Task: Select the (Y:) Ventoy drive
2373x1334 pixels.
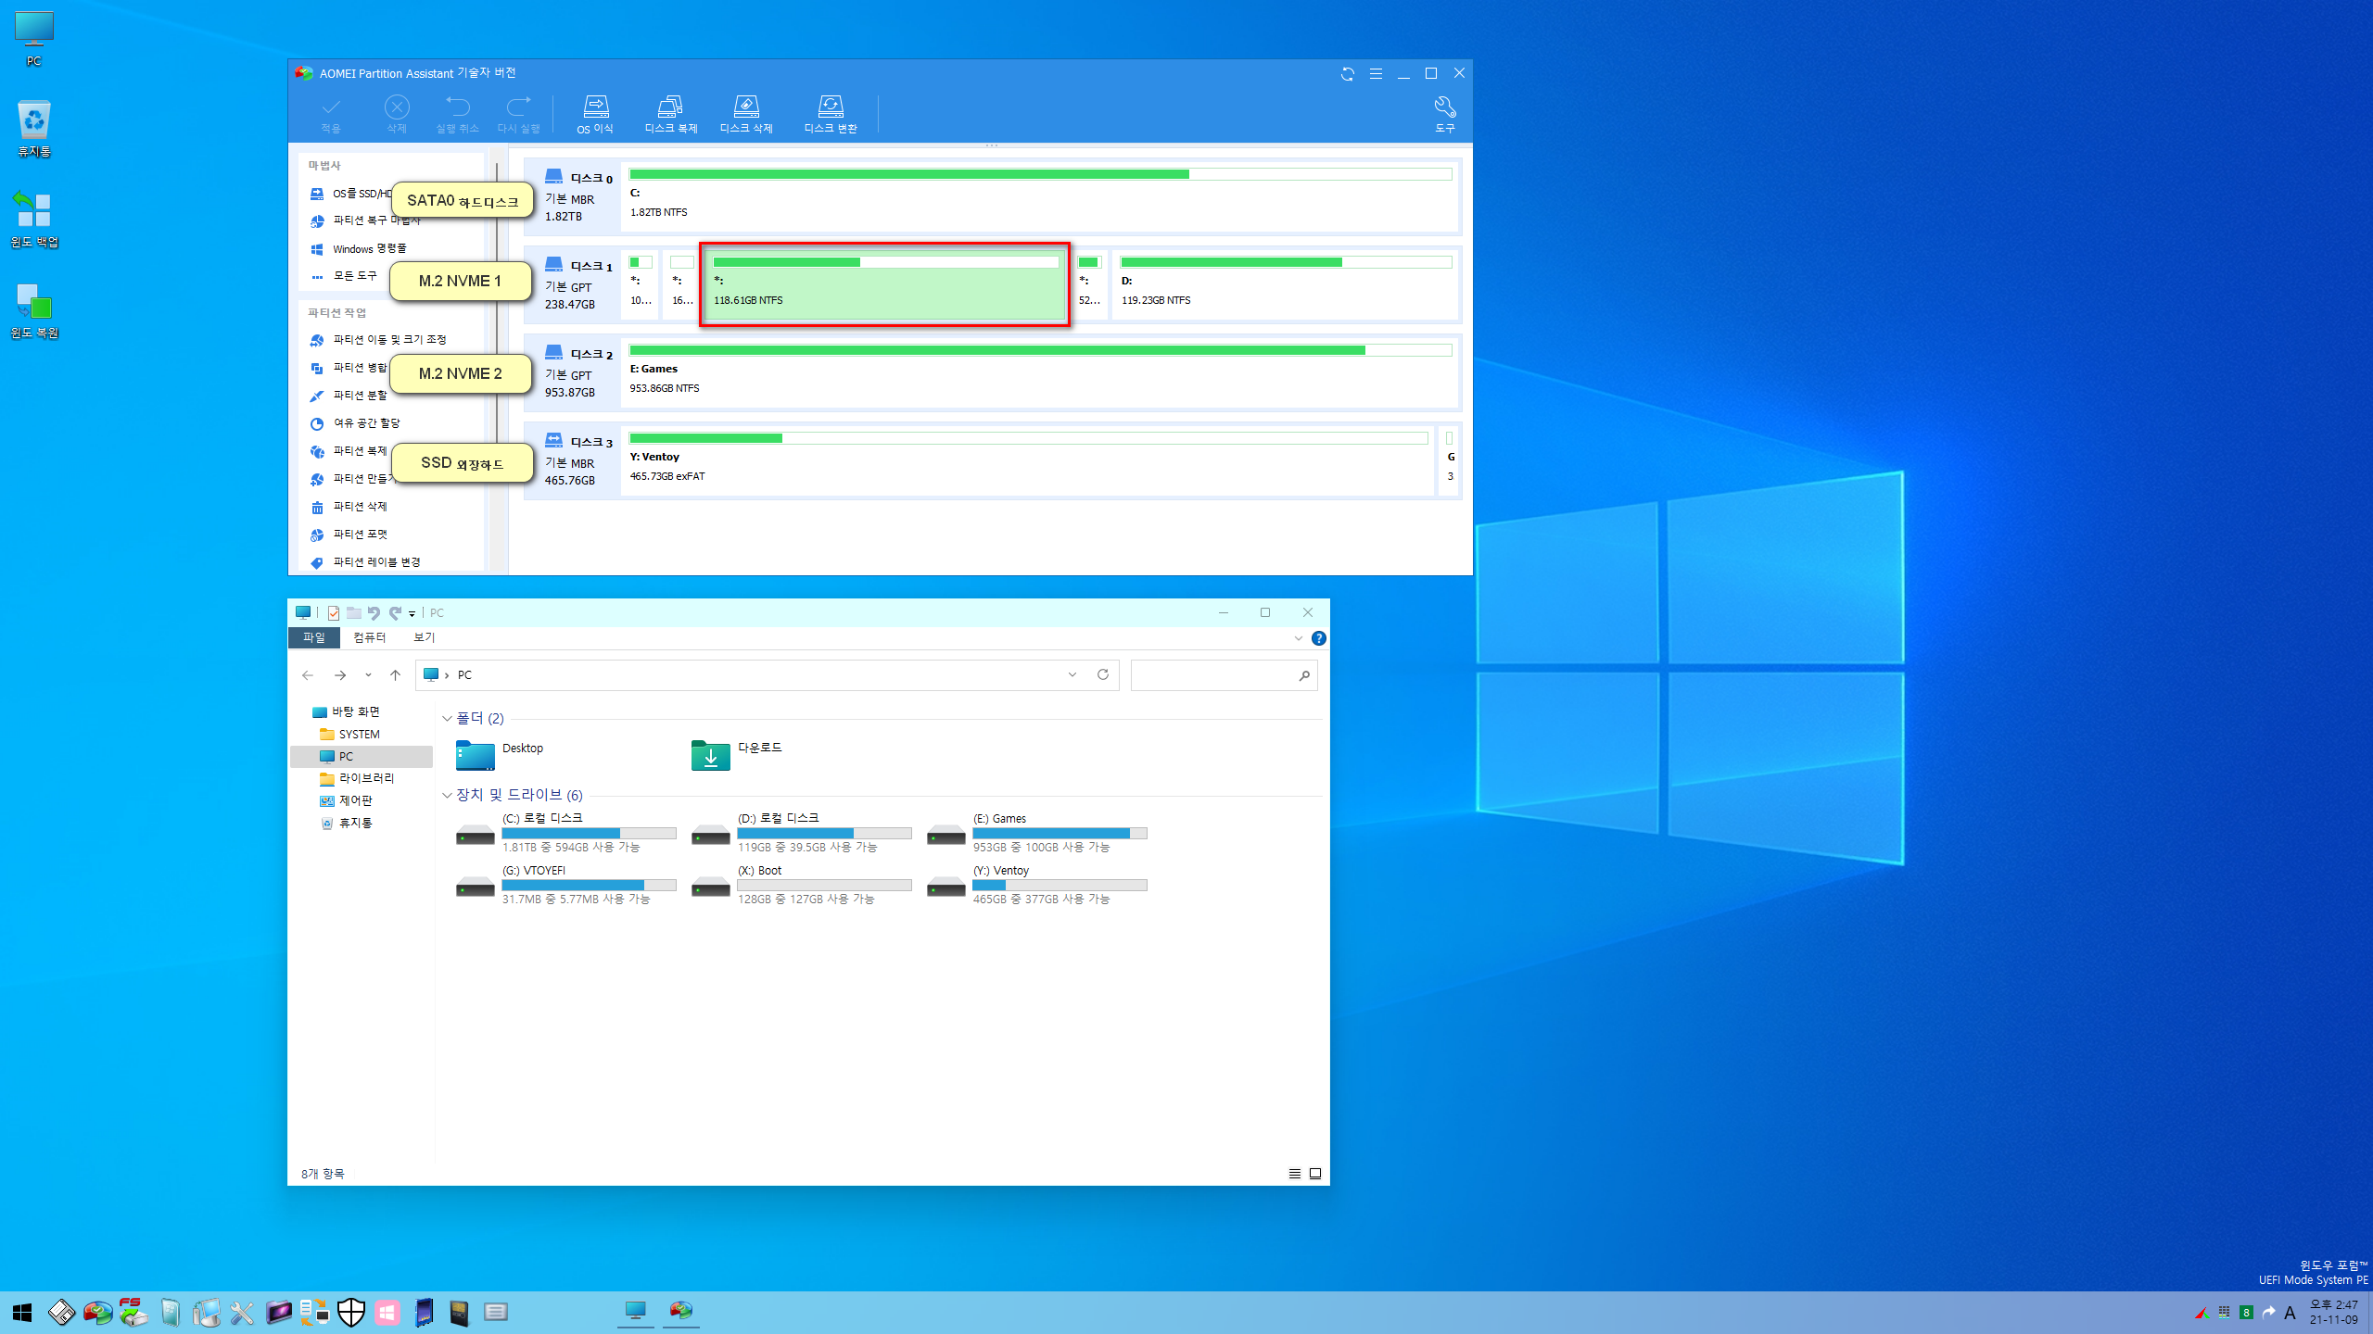Action: point(1038,885)
